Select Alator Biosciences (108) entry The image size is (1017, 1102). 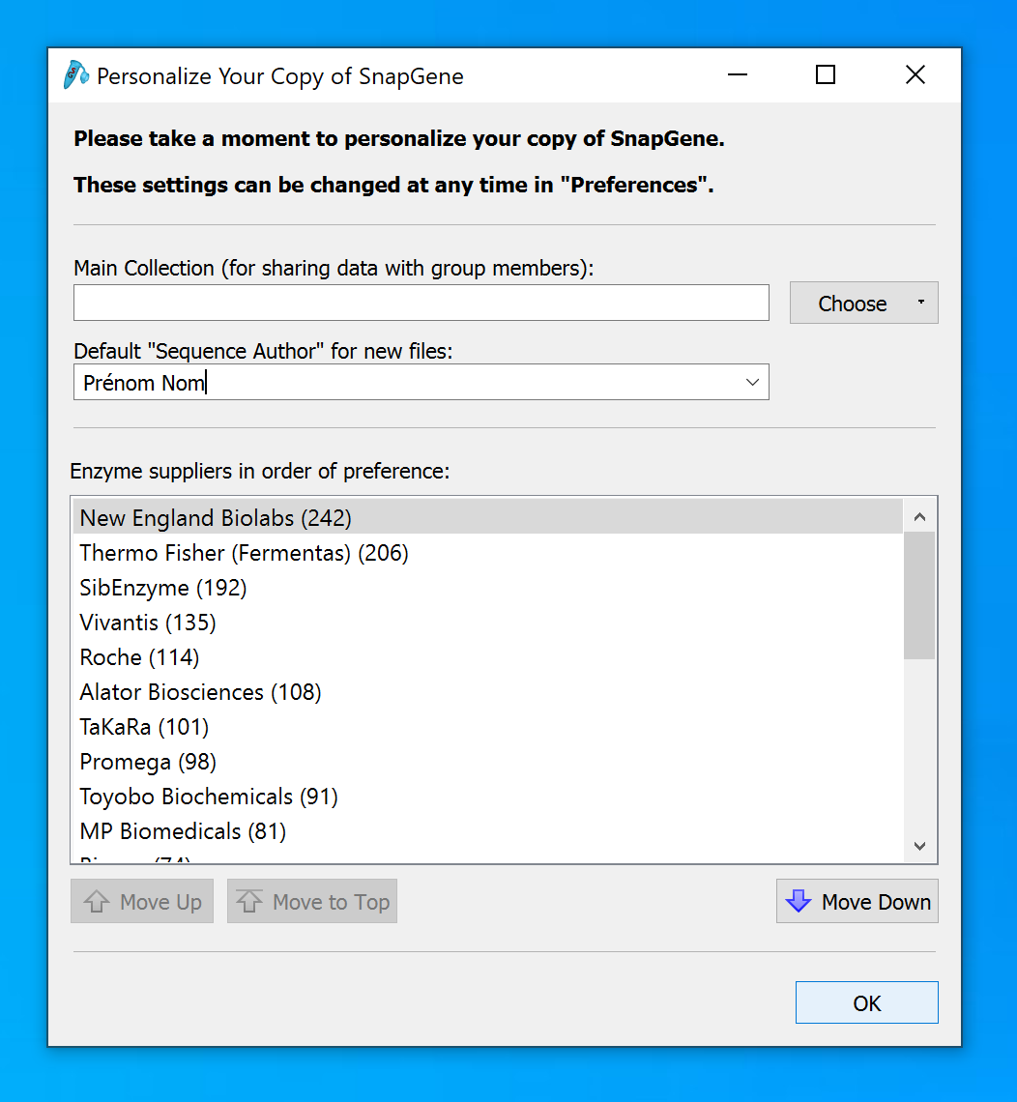[200, 692]
